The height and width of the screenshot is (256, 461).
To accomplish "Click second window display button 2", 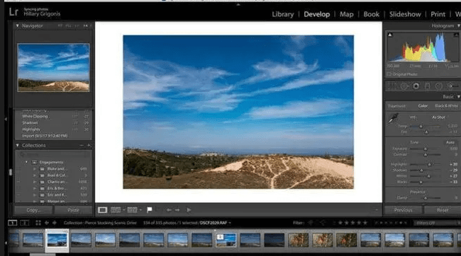I will coord(24,223).
